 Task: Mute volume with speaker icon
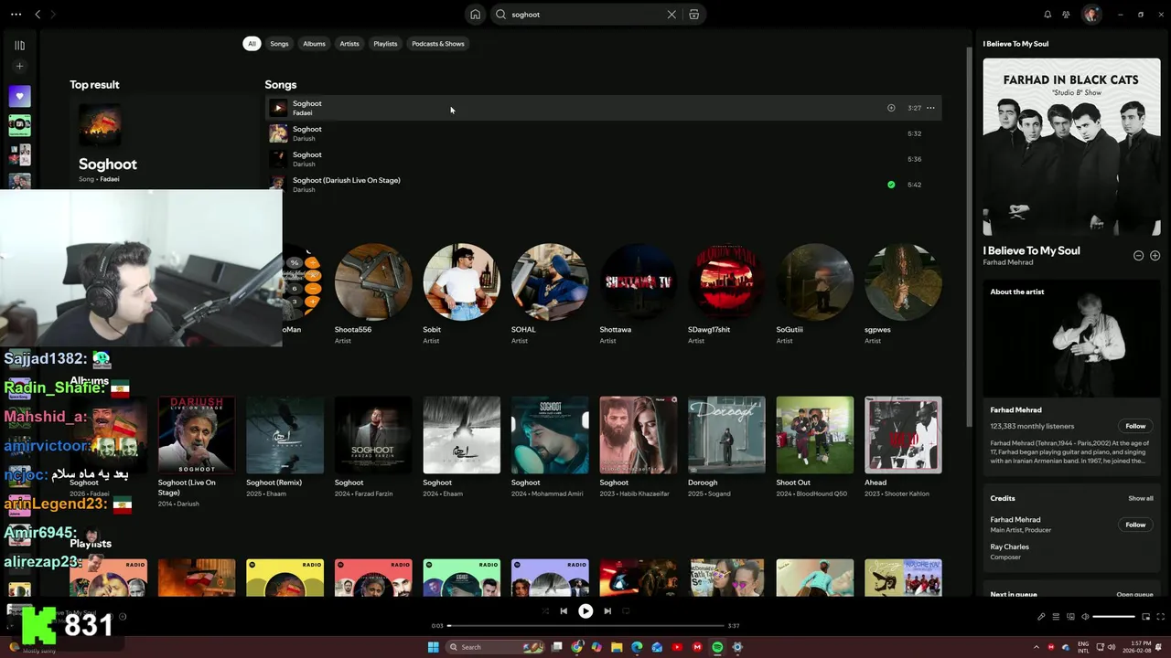point(1085,617)
